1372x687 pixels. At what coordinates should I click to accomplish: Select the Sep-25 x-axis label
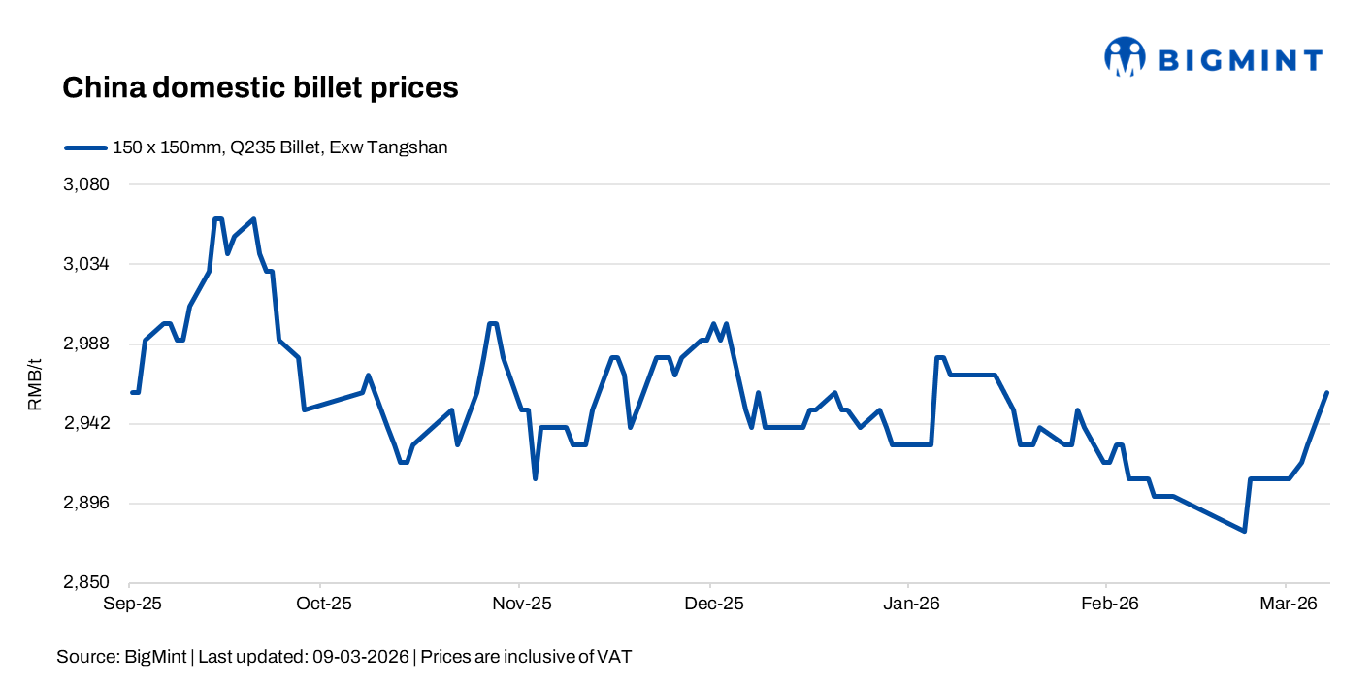click(130, 604)
